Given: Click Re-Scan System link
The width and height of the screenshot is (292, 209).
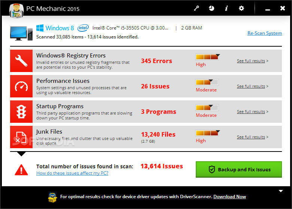Looking at the screenshot, I should coord(264,33).
